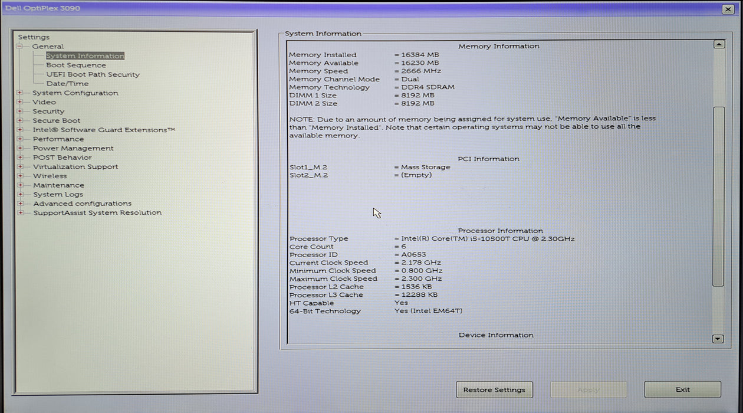Click the 64-Bit Technology Intel EM64T value
This screenshot has height=413, width=743.
[x=429, y=311]
